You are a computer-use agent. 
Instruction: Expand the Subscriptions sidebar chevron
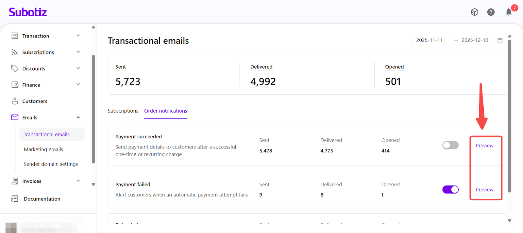pyautogui.click(x=78, y=52)
